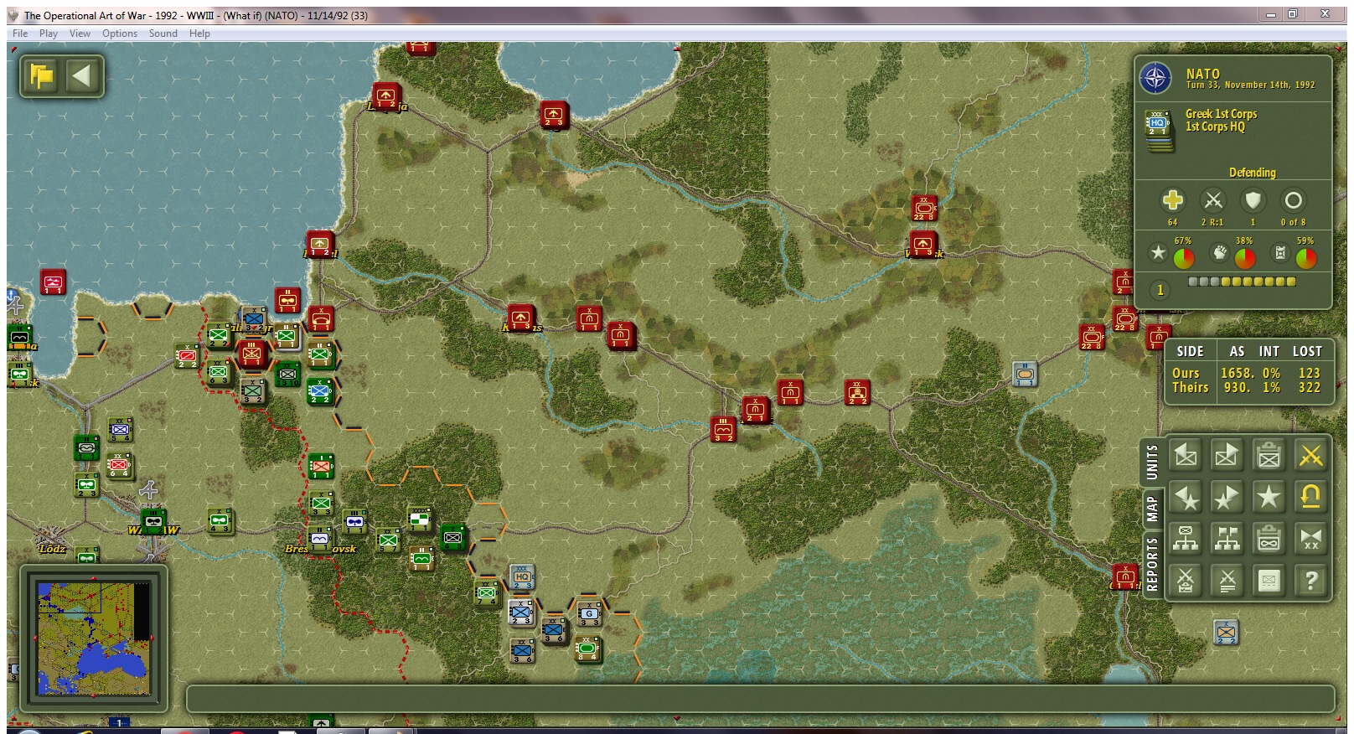Click the 38% readiness pie gauge
1354x734 pixels.
click(1245, 258)
